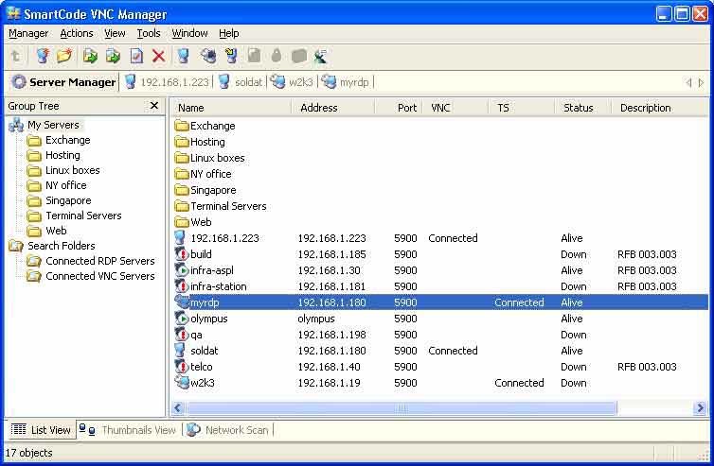Open the Tools menu
714x466 pixels.
click(x=149, y=34)
